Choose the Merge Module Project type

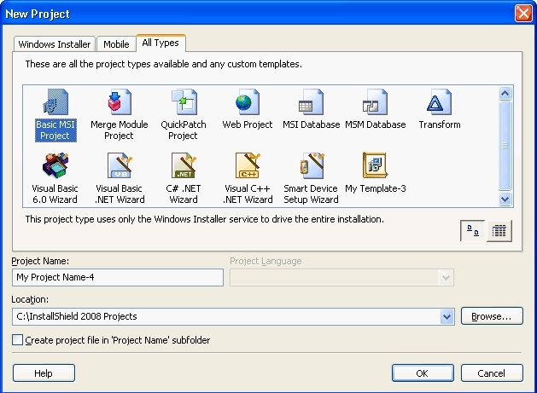point(119,106)
